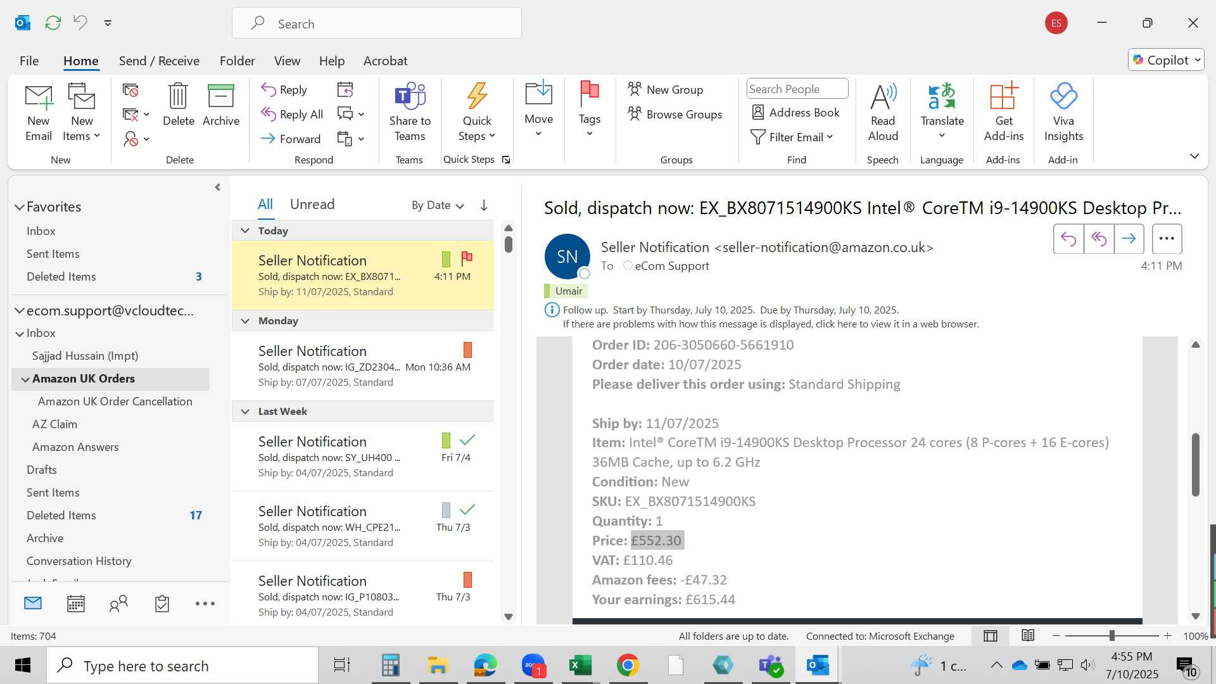The height and width of the screenshot is (684, 1216).
Task: Click in the Search People field
Action: (x=797, y=89)
